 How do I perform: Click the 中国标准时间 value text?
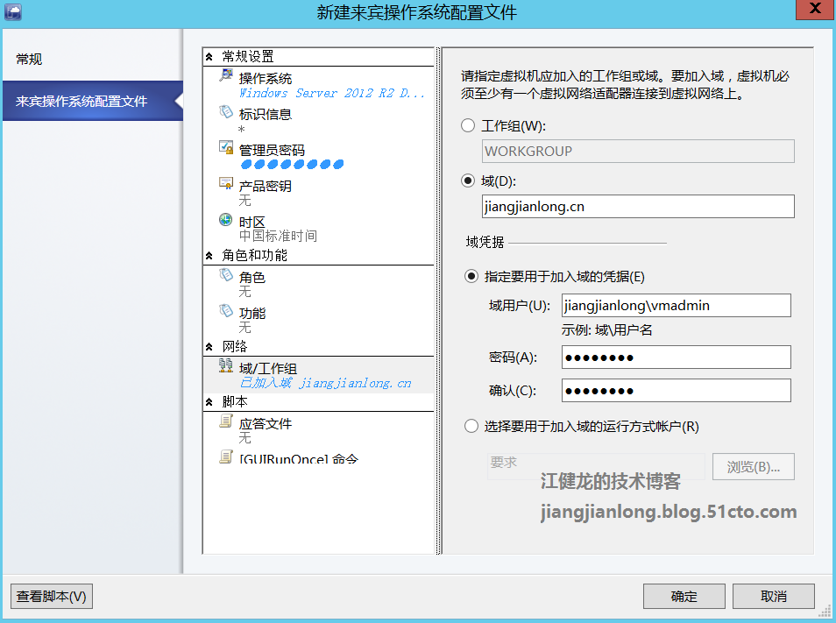[278, 236]
